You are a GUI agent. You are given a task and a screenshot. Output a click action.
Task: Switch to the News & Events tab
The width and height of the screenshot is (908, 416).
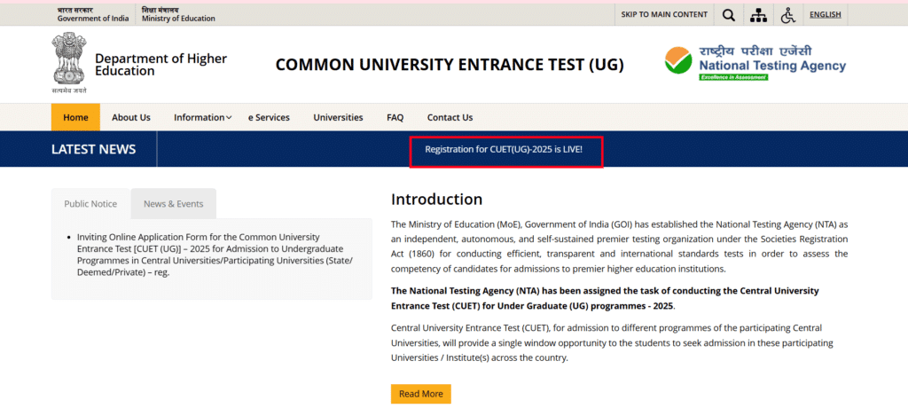coord(174,203)
